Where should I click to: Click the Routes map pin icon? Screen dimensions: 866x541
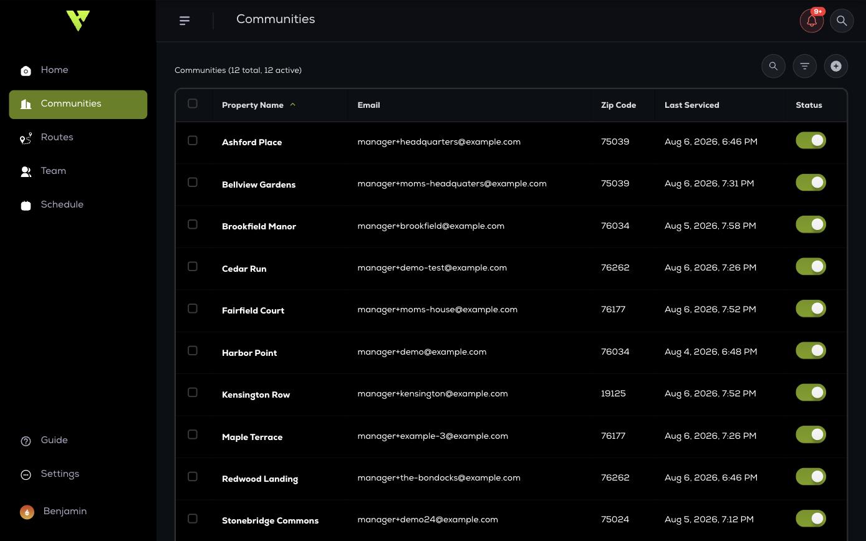coord(26,138)
